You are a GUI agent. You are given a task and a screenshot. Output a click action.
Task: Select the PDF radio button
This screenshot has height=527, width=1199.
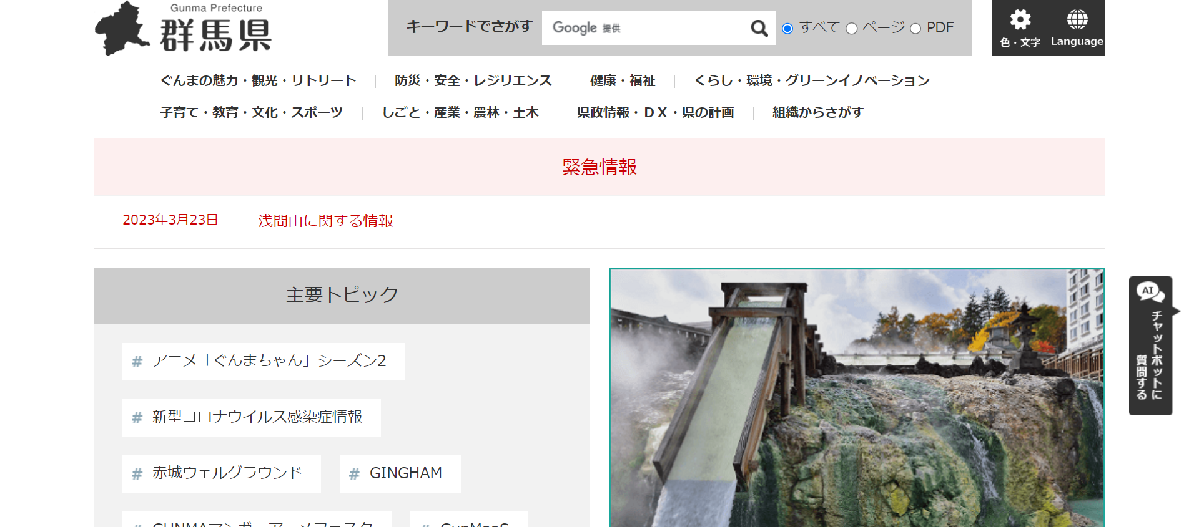[915, 29]
